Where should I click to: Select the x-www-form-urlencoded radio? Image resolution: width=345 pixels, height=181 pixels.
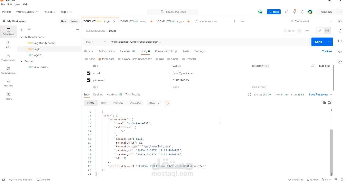119,59
